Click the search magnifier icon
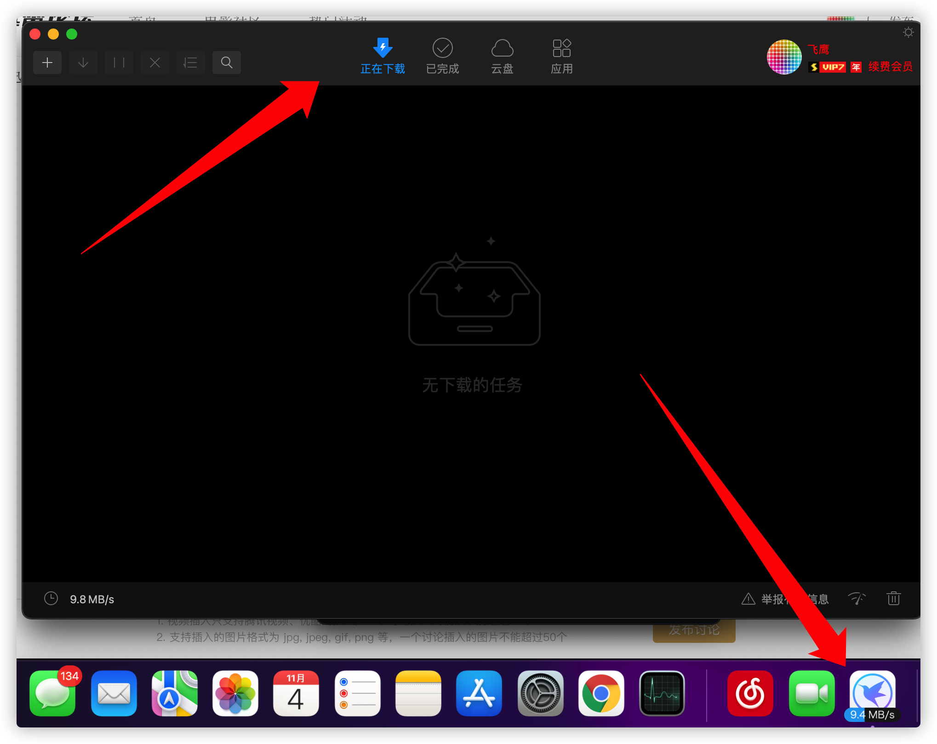Screen dimensions: 937x744 pos(227,63)
